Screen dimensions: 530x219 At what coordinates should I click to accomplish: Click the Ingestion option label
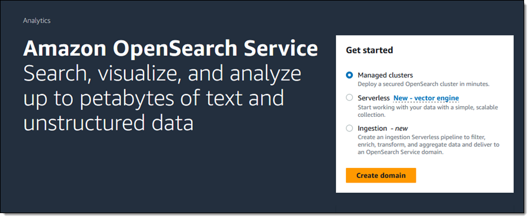click(x=372, y=128)
